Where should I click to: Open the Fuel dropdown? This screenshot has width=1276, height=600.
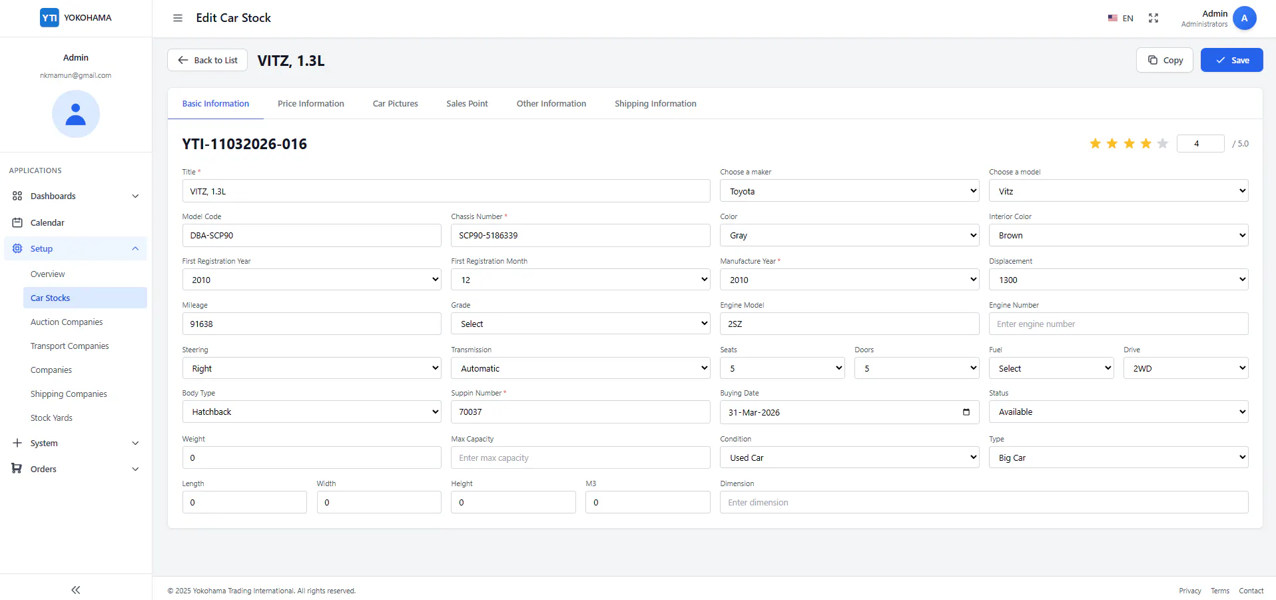(x=1051, y=368)
